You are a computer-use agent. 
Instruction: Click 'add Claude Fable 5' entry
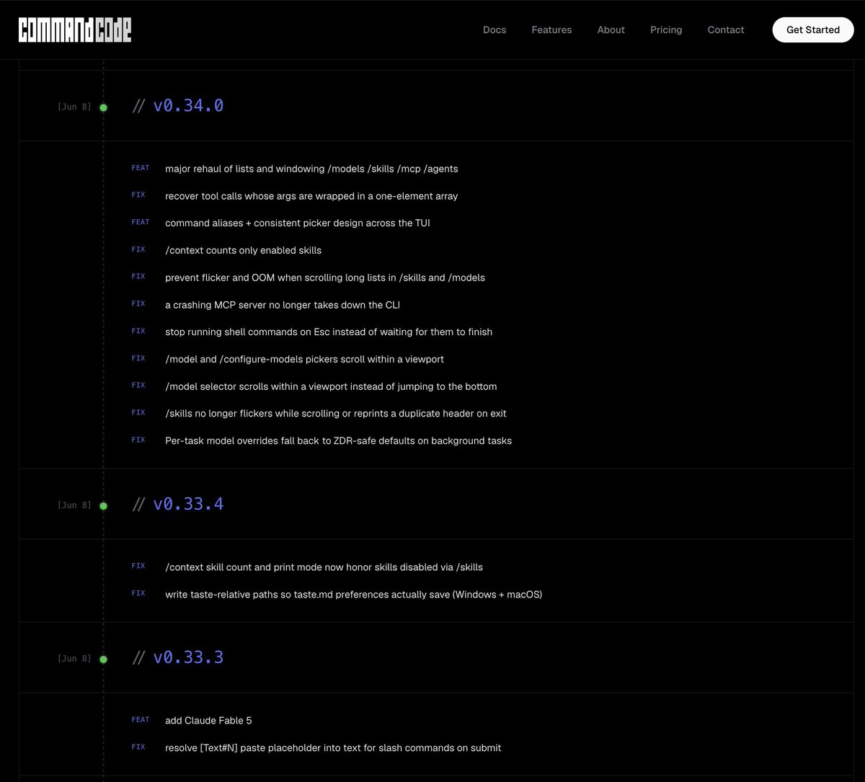208,721
